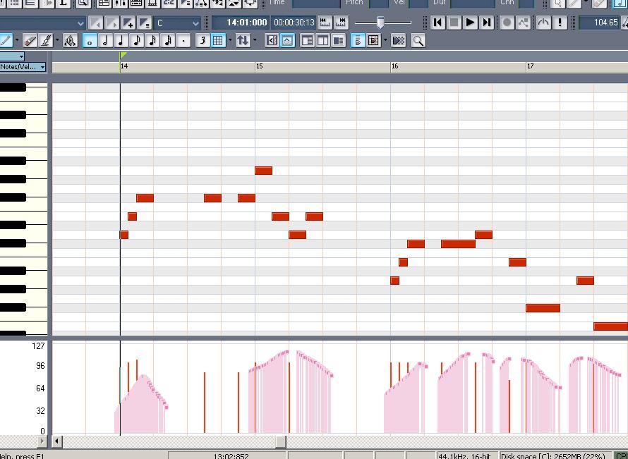
Task: Select the thirty-second note duration
Action: pyautogui.click(x=168, y=40)
